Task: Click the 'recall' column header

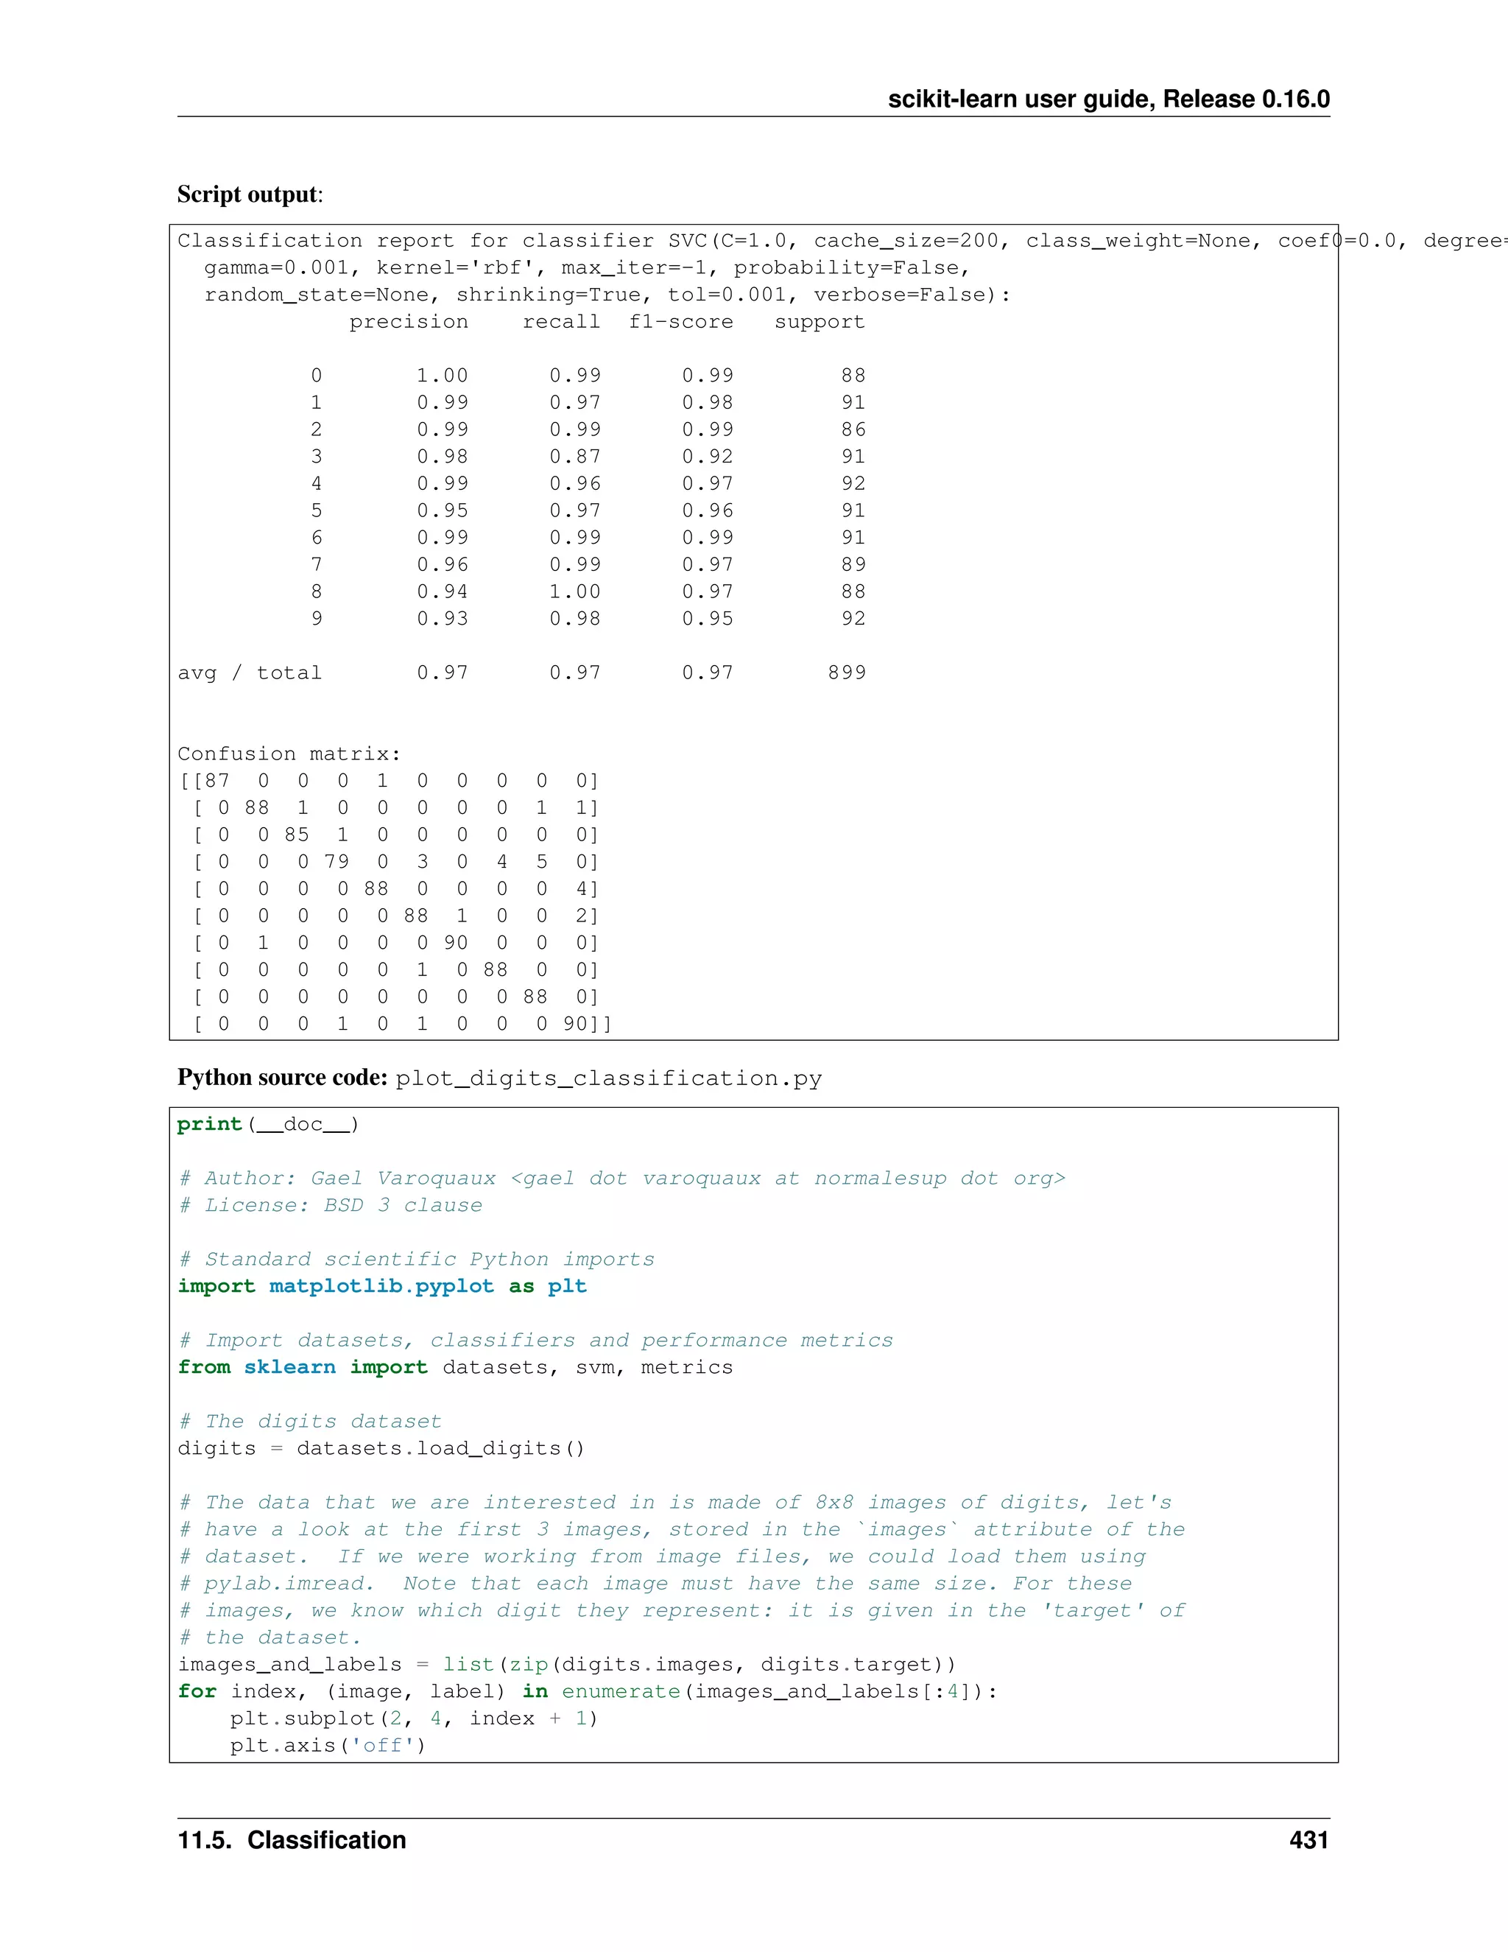Action: [561, 322]
